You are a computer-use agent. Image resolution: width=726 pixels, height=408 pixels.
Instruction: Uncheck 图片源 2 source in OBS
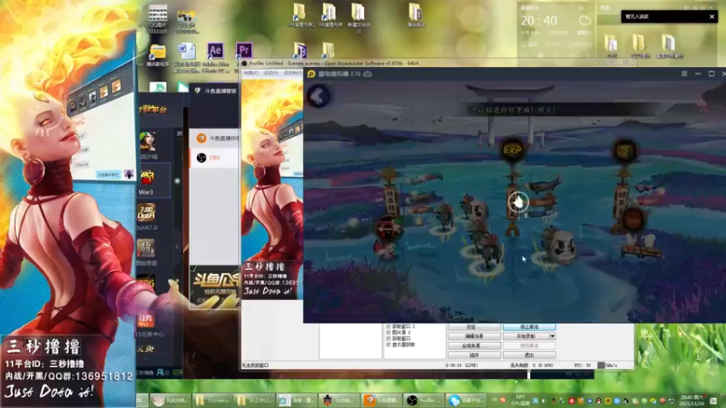(x=388, y=333)
